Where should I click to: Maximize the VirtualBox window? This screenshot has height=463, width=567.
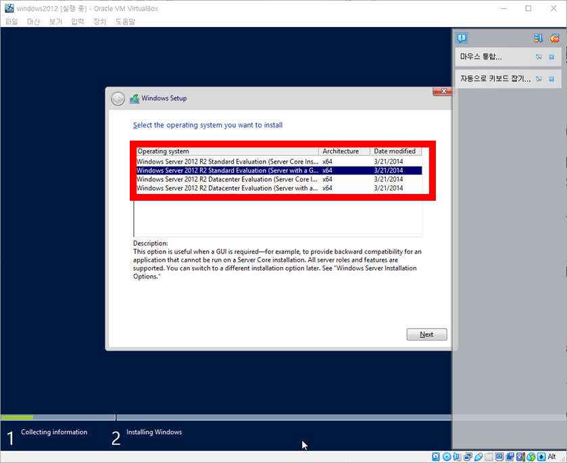point(528,8)
